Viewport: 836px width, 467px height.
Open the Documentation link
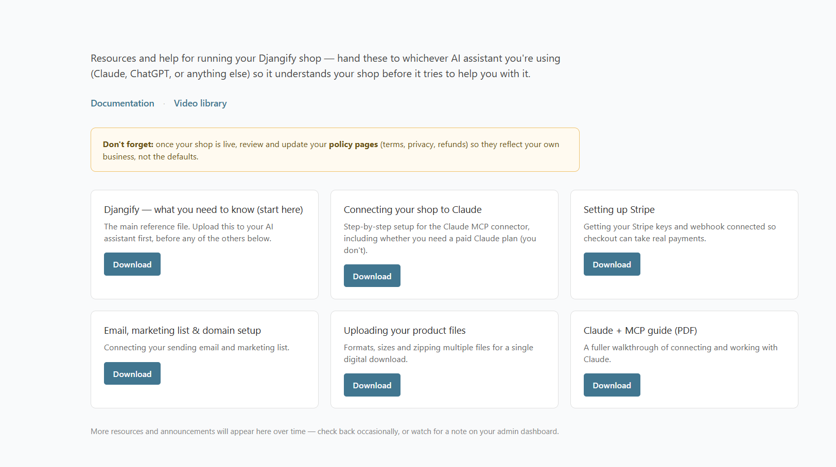pyautogui.click(x=123, y=103)
